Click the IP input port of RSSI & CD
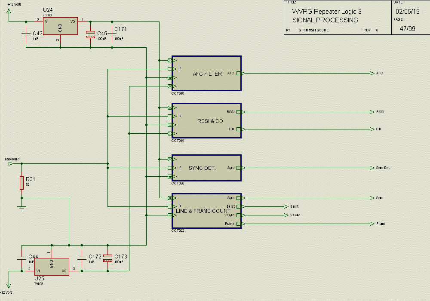Image resolution: width=430 pixels, height=301 pixels. click(172, 116)
